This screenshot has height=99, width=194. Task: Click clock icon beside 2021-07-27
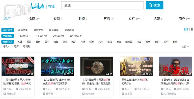click(136, 89)
